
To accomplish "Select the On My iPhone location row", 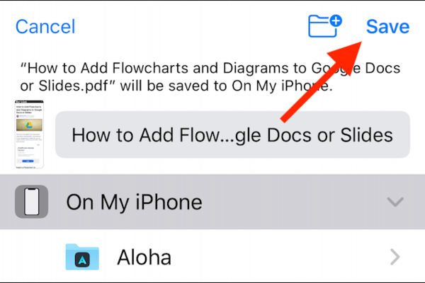I will (212, 202).
